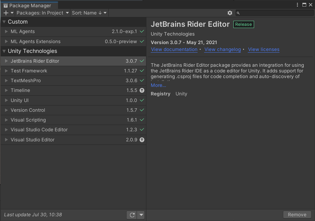Open View licenses link
This screenshot has height=221, width=315.
click(263, 49)
